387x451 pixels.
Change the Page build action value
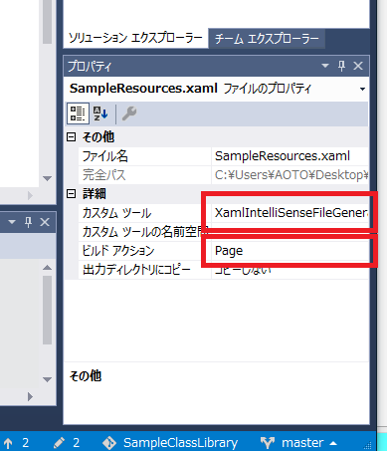290,251
